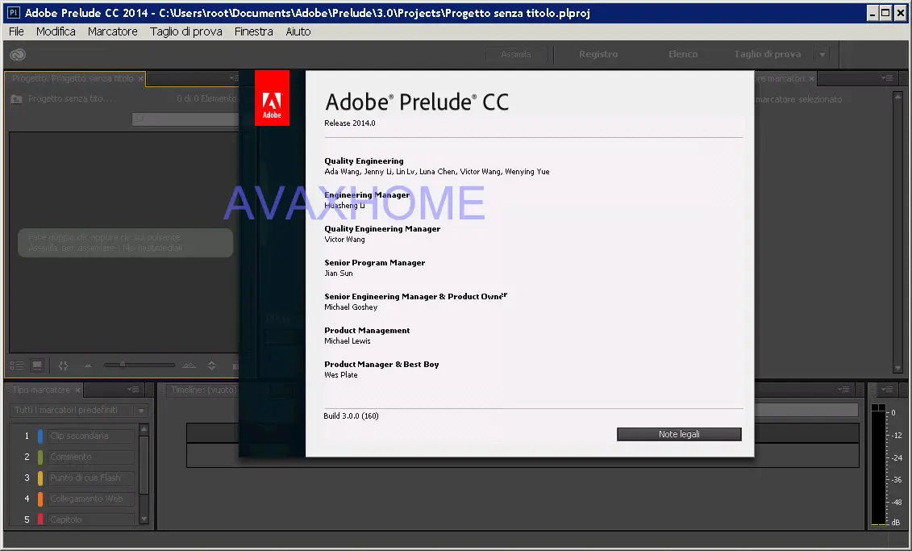
Task: Click the name Wes Plate in credits
Action: [x=341, y=375]
